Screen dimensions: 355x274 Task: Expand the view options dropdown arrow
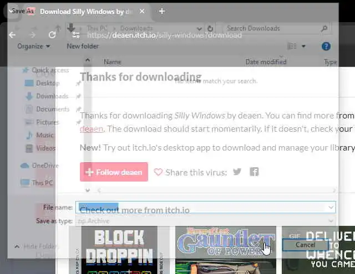click(303, 46)
